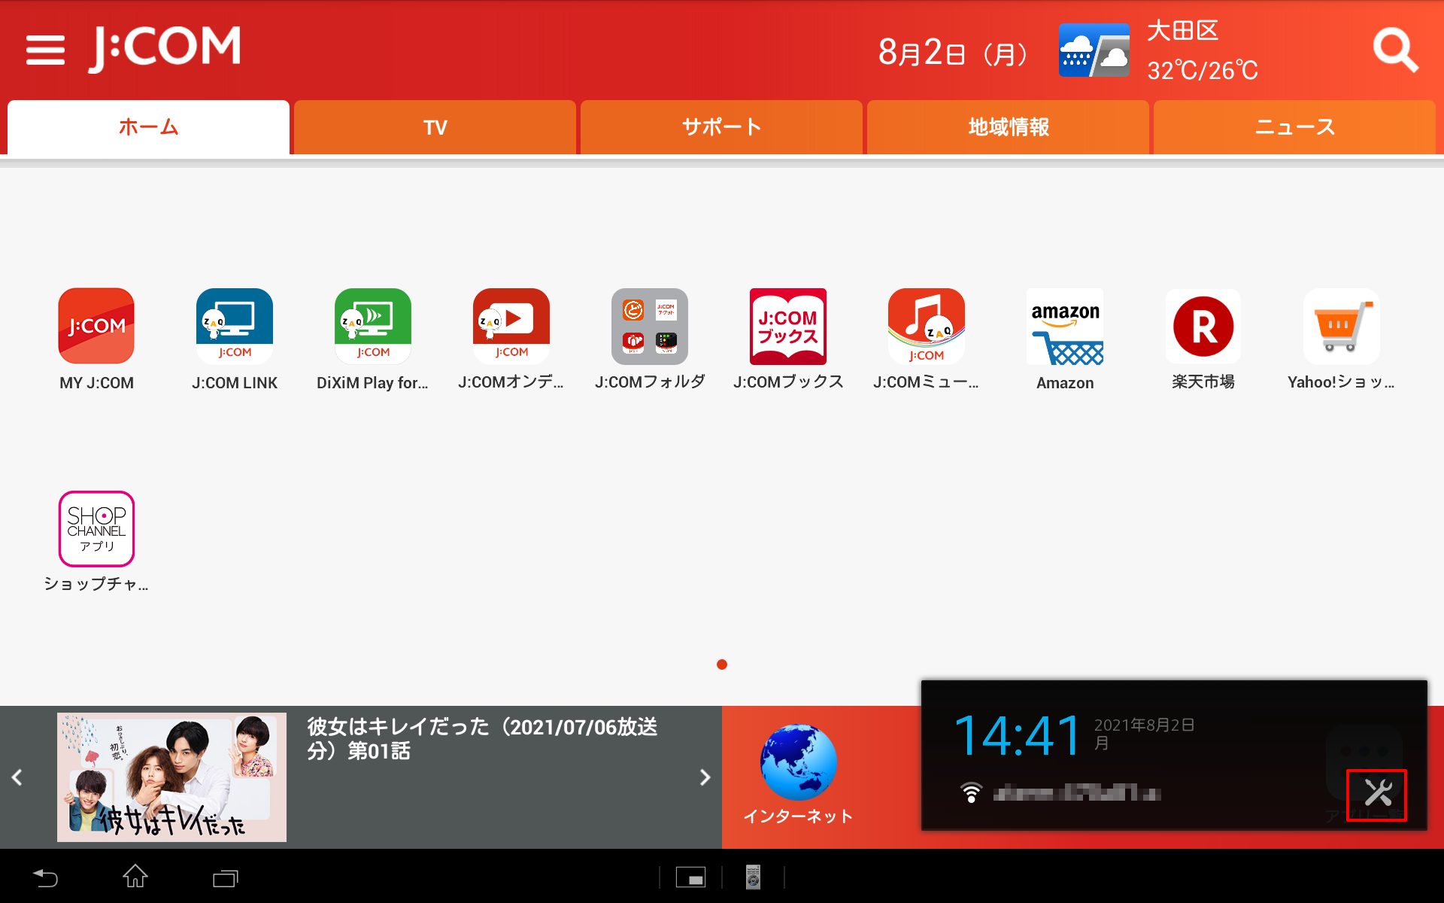Tap the 14:41 clock display
1444x903 pixels.
click(1017, 736)
